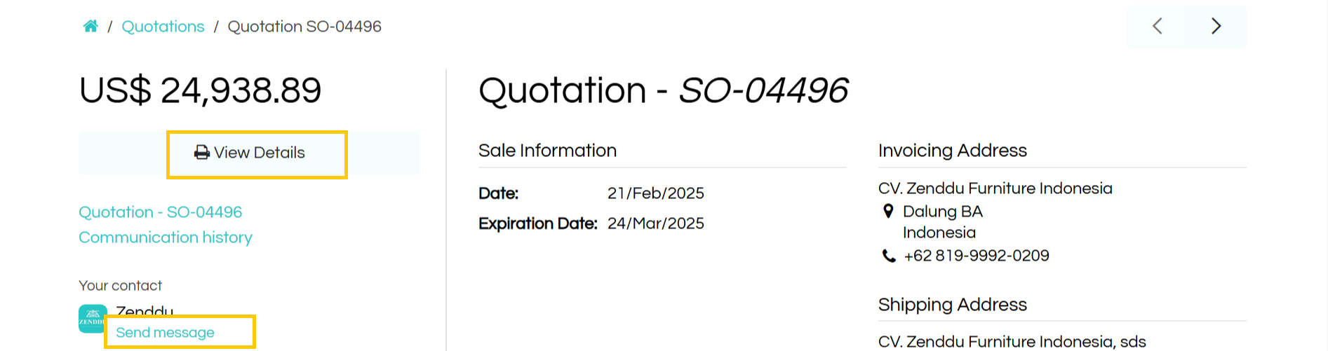Click the Zenddu contact avatar

point(93,318)
